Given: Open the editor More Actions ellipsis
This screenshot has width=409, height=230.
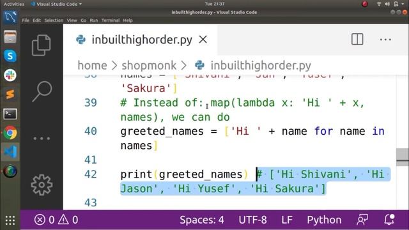Looking at the screenshot, I should click(x=385, y=40).
